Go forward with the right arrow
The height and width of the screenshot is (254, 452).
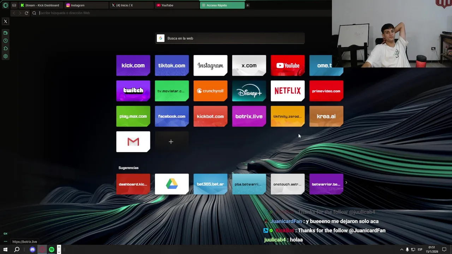coord(20,13)
